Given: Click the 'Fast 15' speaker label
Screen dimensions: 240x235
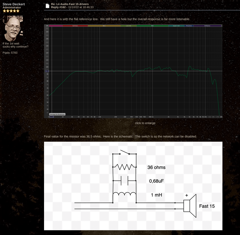Looking at the screenshot, I should coord(207,206).
